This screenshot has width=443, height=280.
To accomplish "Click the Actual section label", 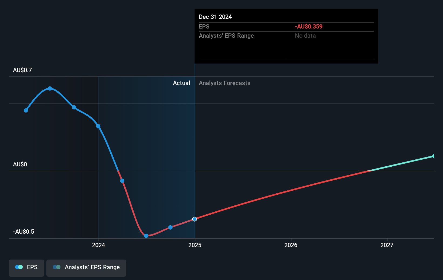I will click(181, 83).
